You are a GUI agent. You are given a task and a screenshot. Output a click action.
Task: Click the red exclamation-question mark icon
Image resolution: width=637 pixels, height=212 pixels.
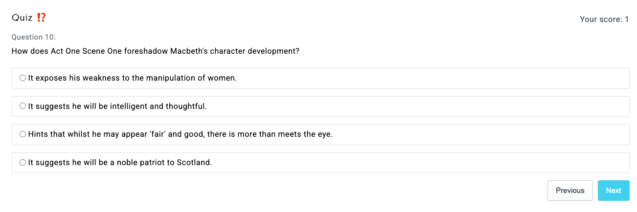tap(42, 18)
